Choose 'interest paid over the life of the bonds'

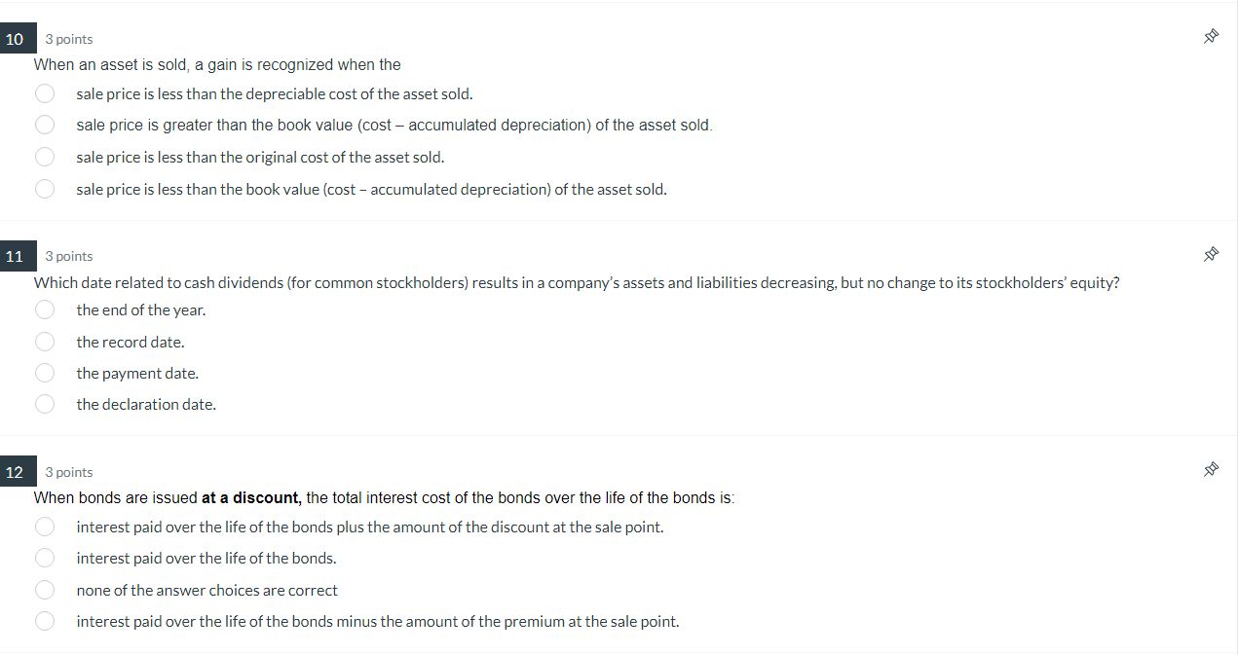[45, 558]
